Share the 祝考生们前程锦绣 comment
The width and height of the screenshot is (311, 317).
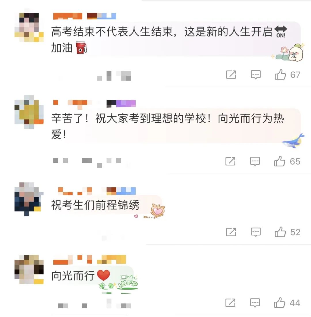(231, 232)
